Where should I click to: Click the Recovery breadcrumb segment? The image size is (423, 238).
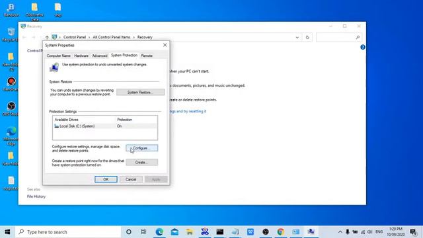pyautogui.click(x=145, y=37)
